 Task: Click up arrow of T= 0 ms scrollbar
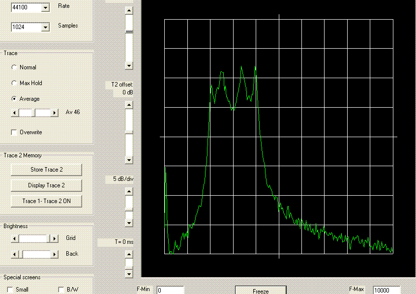click(x=129, y=254)
